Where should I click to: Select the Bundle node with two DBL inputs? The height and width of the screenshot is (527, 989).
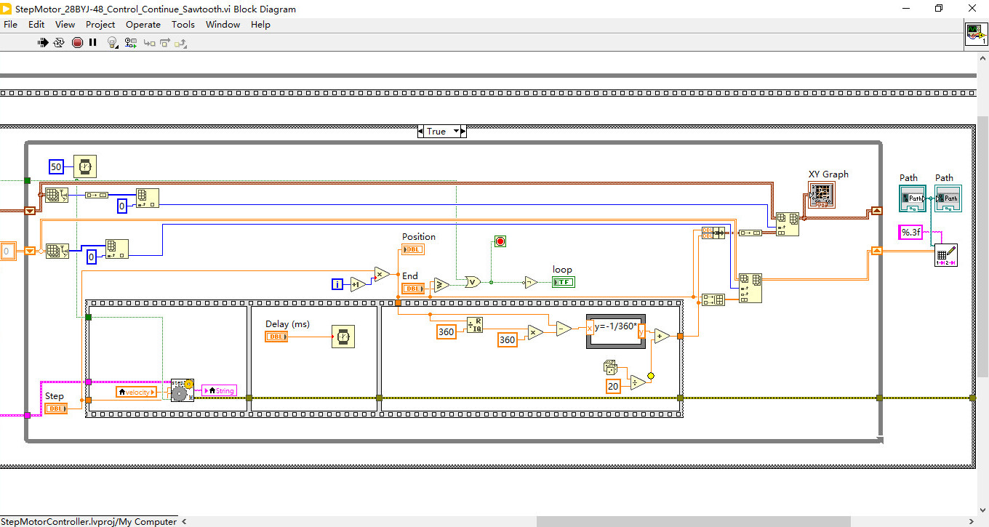[713, 233]
